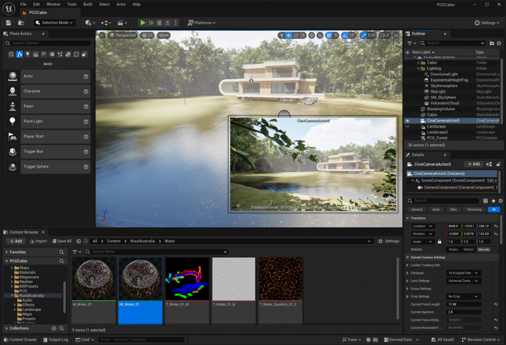Open the Selection Mode dropdown
This screenshot has width=506, height=345.
(x=54, y=23)
